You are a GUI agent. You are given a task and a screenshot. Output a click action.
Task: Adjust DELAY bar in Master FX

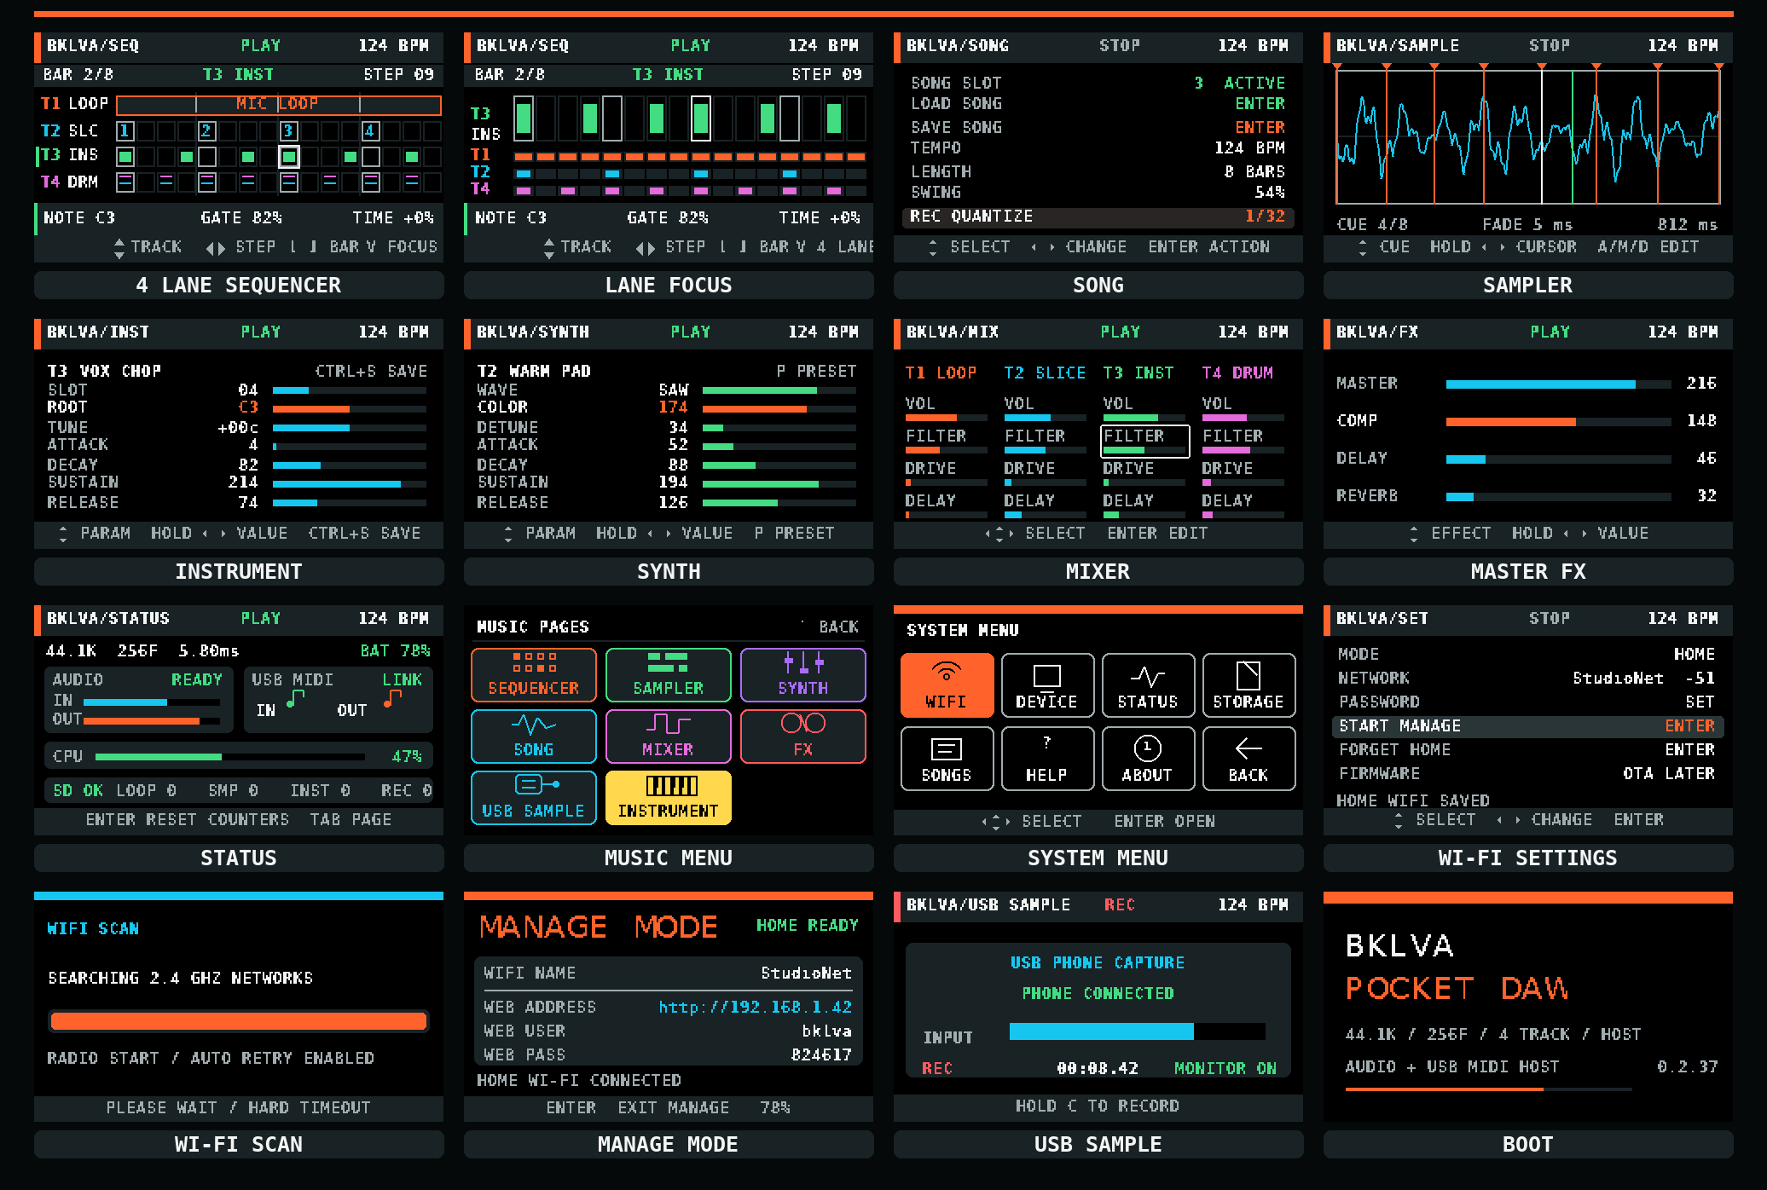(x=1558, y=459)
